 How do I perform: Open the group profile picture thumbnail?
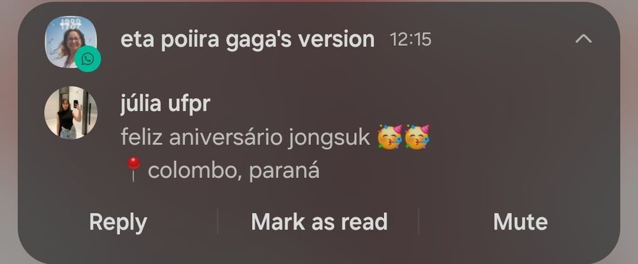71,42
